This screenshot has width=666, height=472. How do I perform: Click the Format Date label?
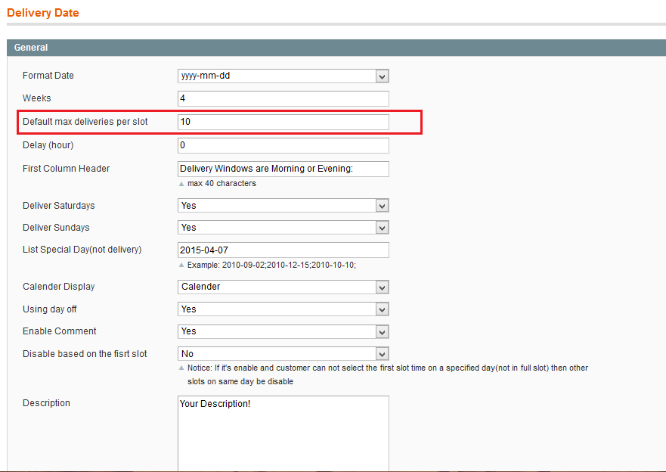coord(48,76)
